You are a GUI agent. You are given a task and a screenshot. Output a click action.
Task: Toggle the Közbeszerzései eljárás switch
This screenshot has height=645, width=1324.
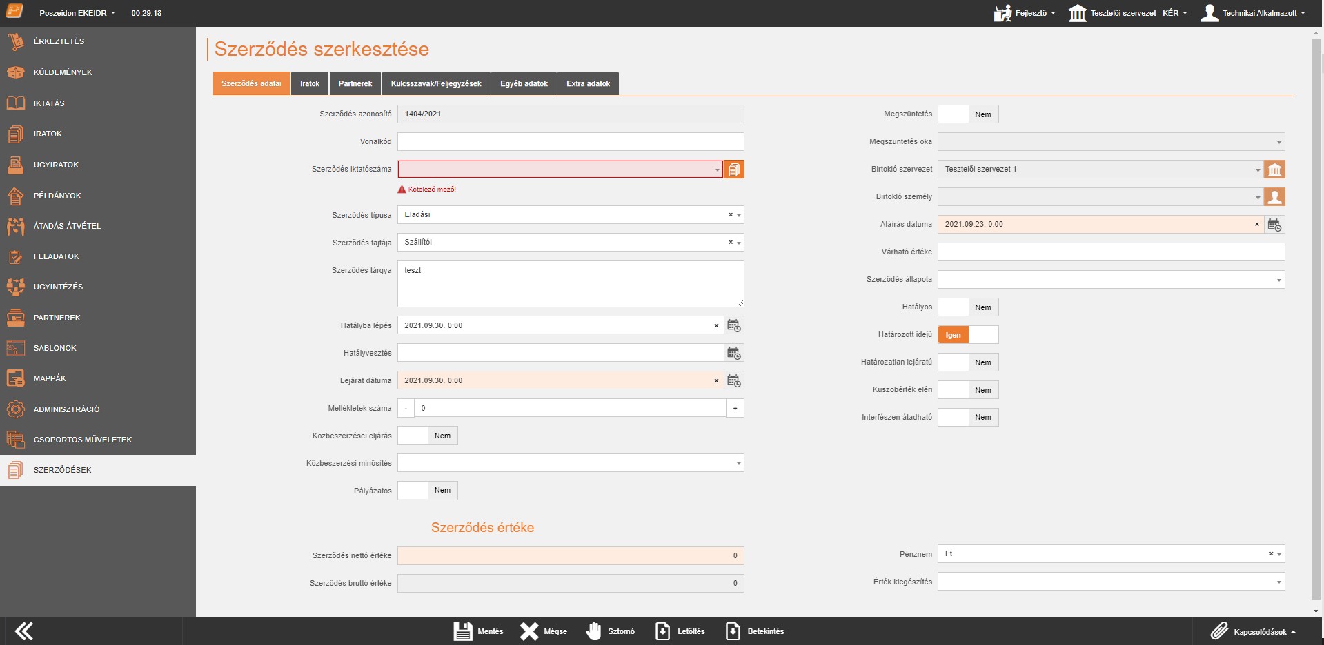tap(428, 436)
